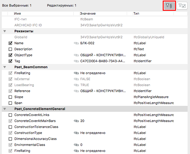Screen dimensions: 190x154
Task: Click link icon in Tag row
Action: click(x=76, y=61)
